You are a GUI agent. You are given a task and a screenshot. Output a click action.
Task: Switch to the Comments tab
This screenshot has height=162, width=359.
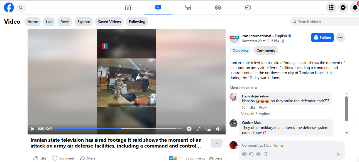tap(265, 51)
